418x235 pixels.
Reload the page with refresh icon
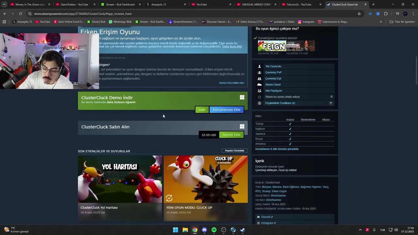(x=20, y=14)
